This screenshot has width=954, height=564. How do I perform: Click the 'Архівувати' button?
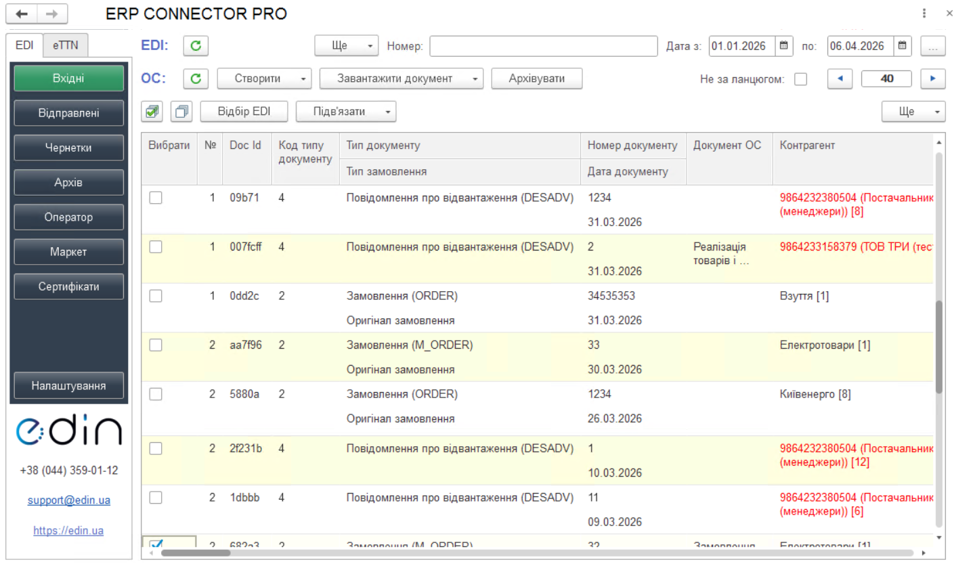[537, 79]
